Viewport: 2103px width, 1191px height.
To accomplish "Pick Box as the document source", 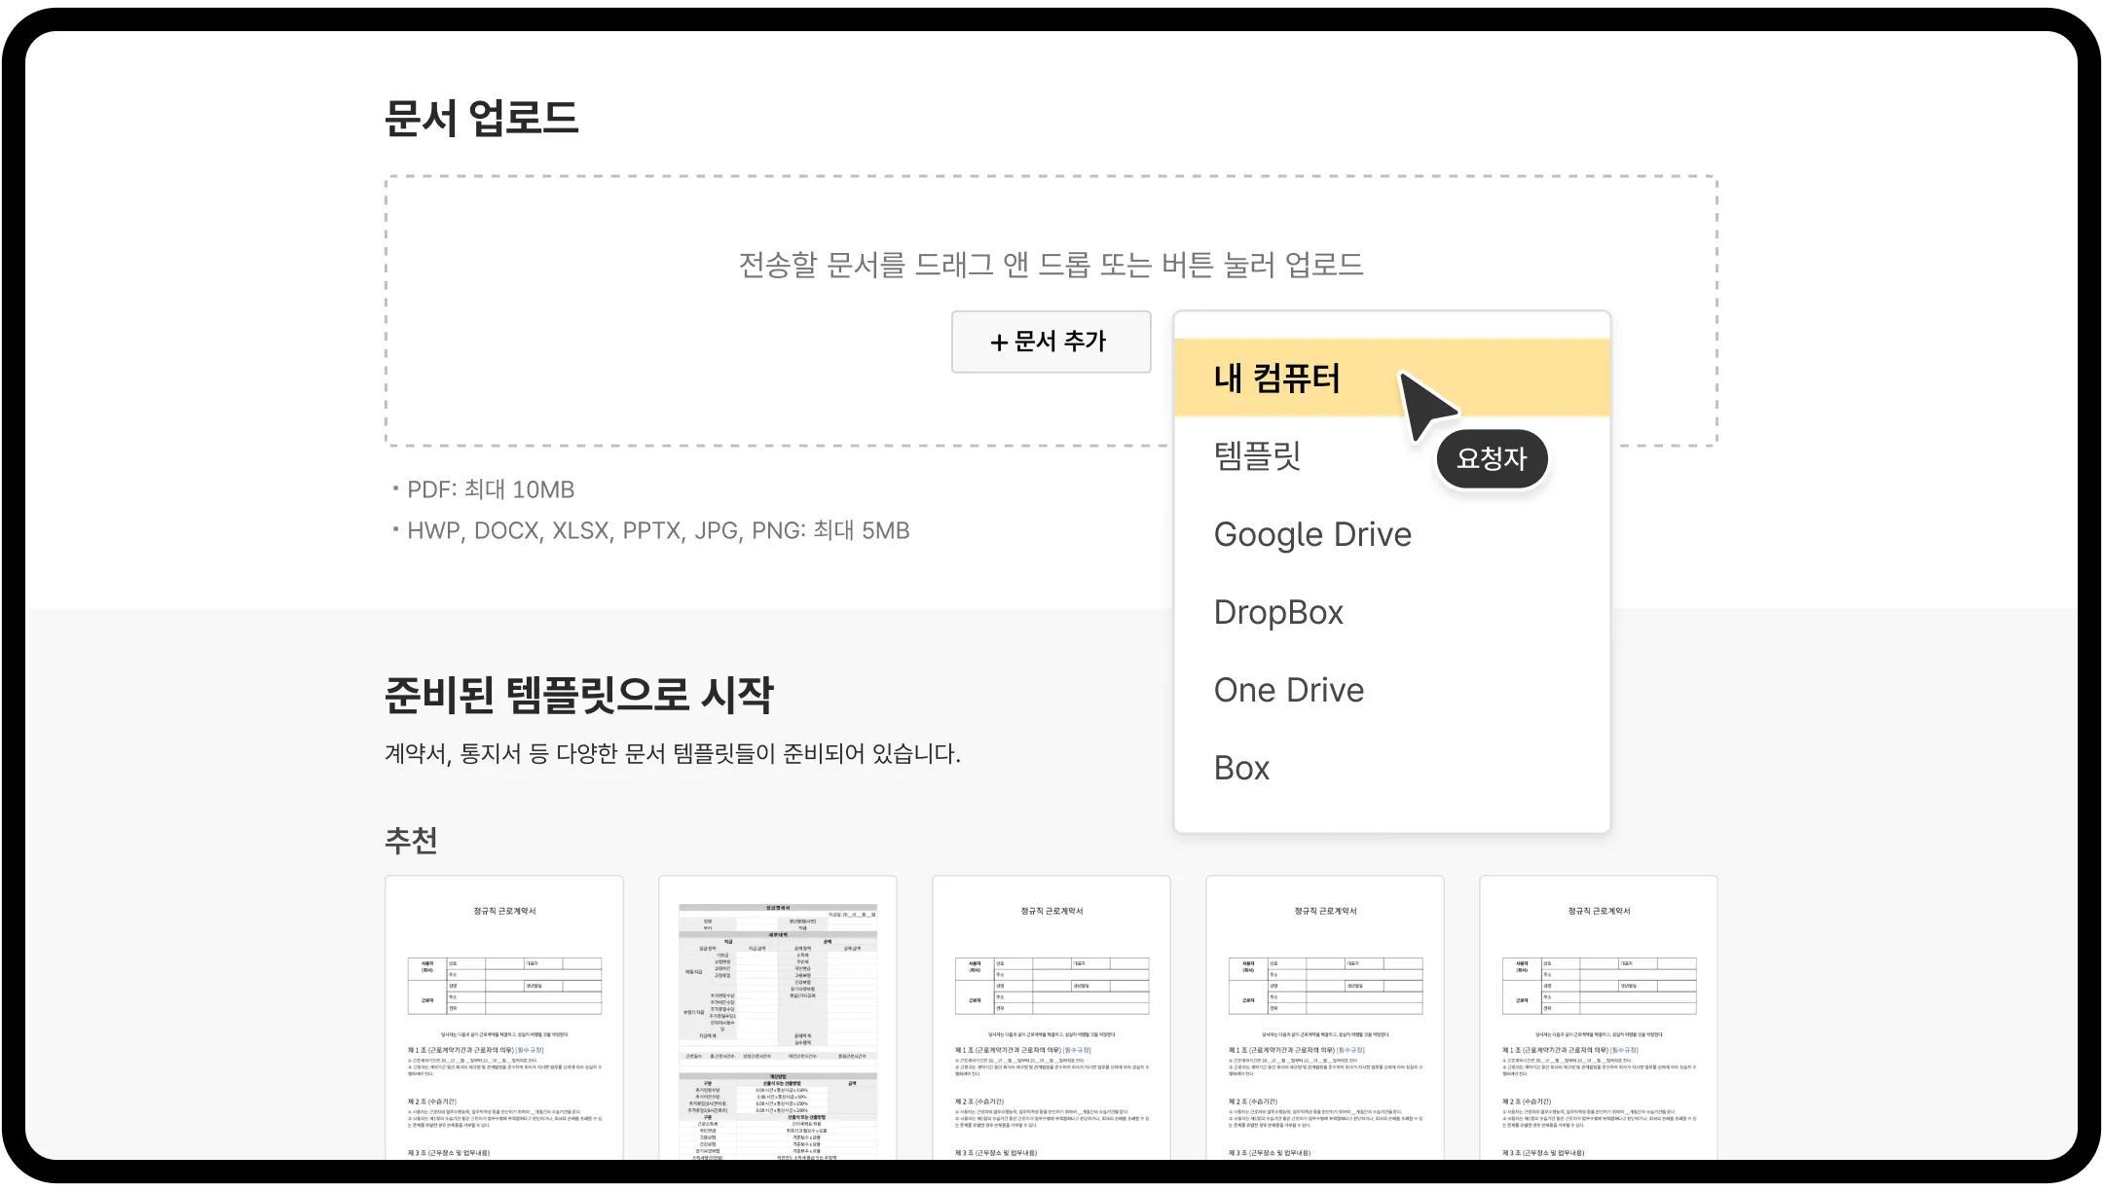I will point(1240,768).
